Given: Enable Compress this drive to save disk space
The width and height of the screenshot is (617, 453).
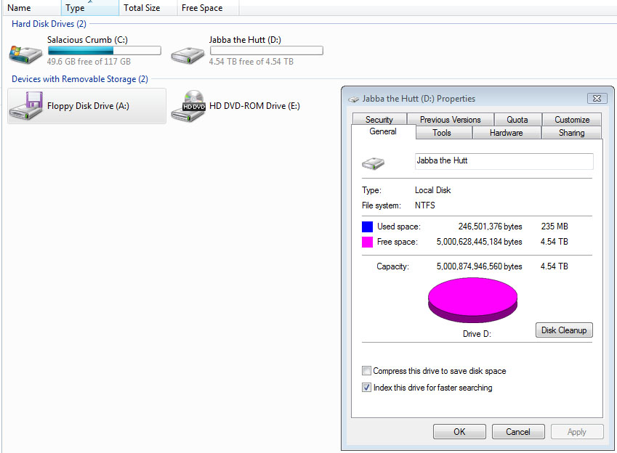Looking at the screenshot, I should point(366,371).
